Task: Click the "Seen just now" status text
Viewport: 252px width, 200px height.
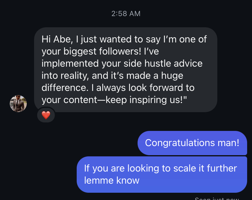Action: [x=217, y=198]
